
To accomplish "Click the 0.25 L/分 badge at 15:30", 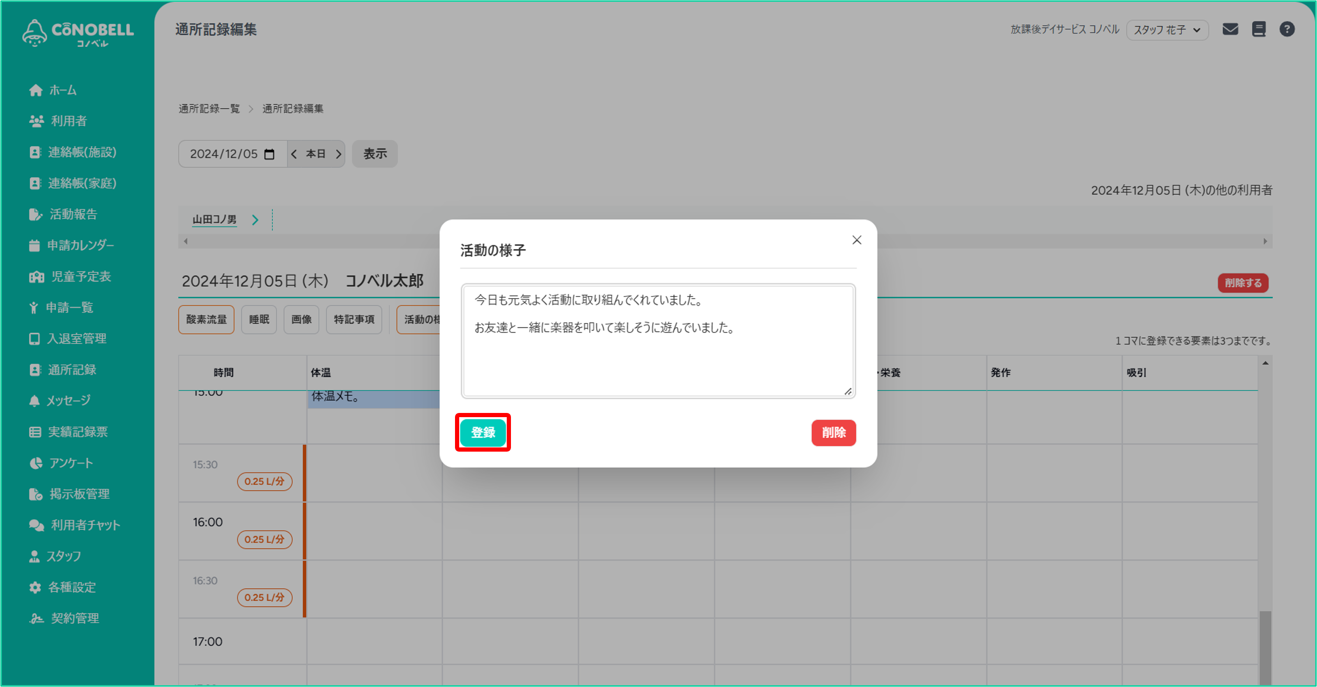I will pyautogui.click(x=264, y=481).
